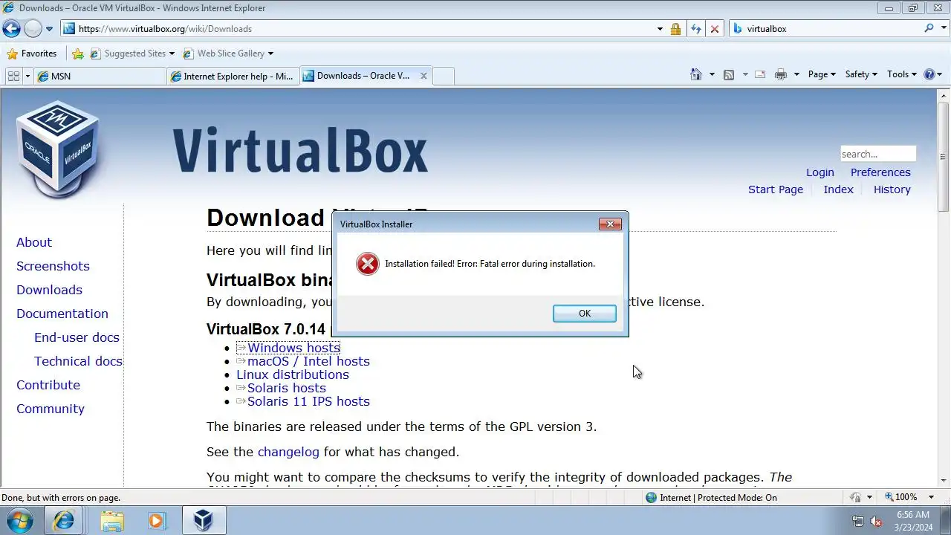The height and width of the screenshot is (535, 951).
Task: Click the red Stop loading icon
Action: [715, 29]
